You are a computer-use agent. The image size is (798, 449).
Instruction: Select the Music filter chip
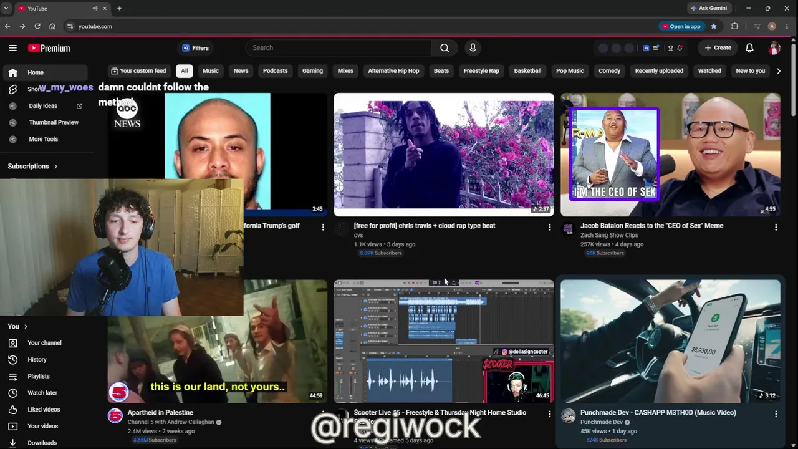coord(211,71)
